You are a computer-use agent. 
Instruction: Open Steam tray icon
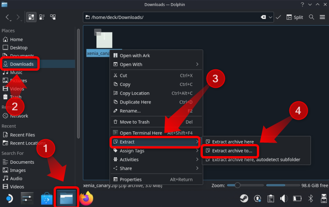tap(244, 198)
